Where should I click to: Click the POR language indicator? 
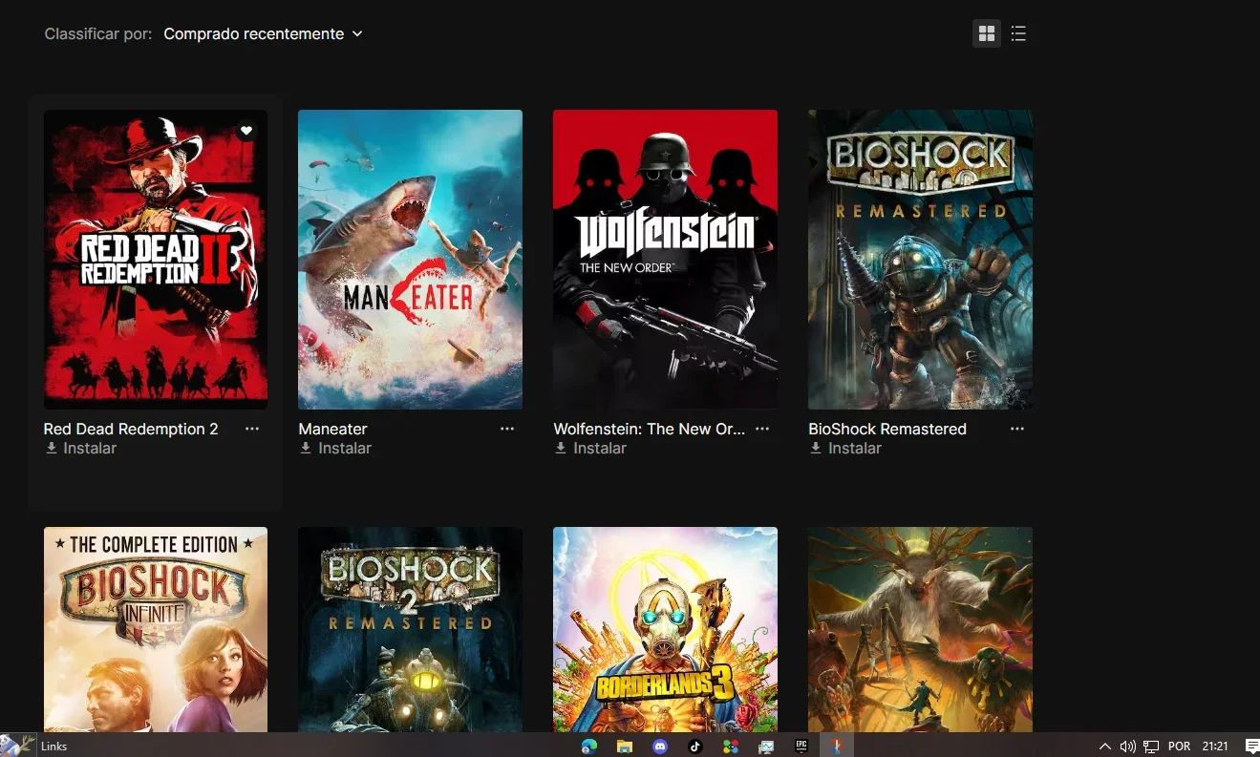pyautogui.click(x=1179, y=746)
